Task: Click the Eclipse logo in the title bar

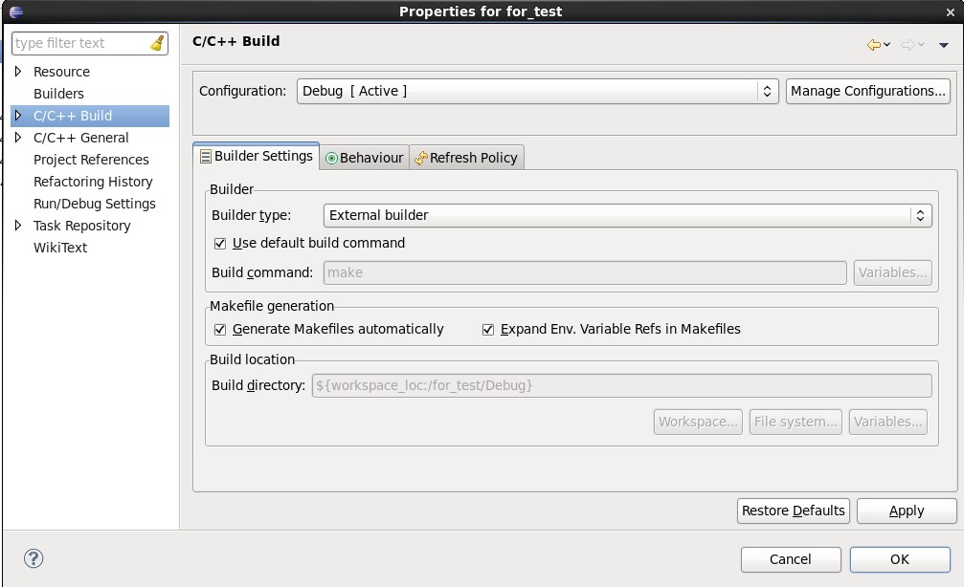Action: pos(15,11)
